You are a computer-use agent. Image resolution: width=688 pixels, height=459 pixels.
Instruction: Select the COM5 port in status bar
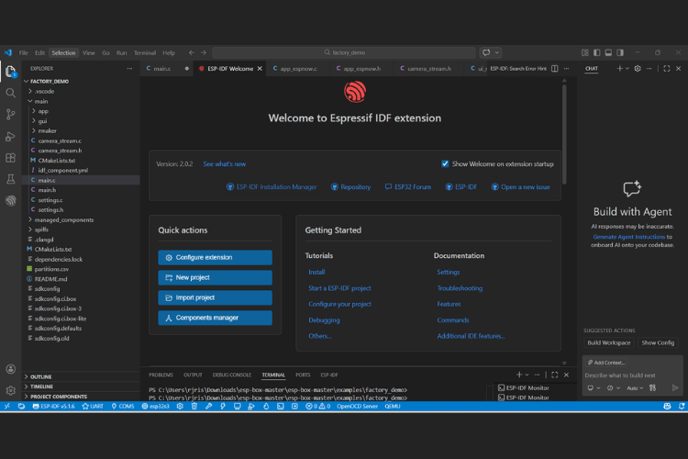click(x=123, y=407)
